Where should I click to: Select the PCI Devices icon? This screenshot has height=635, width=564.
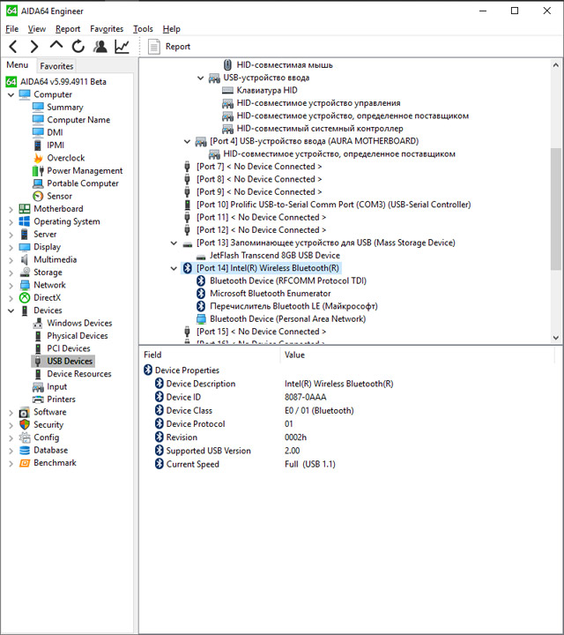[38, 348]
